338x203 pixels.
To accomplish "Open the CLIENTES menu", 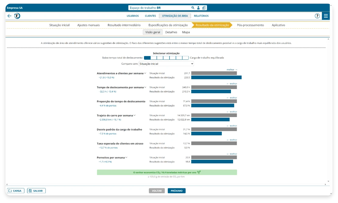I will (x=150, y=16).
